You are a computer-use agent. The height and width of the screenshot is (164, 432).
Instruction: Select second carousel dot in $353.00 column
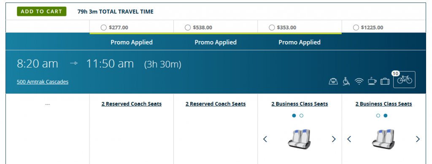(301, 115)
